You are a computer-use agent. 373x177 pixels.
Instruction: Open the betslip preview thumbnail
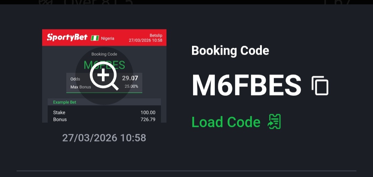pyautogui.click(x=104, y=76)
